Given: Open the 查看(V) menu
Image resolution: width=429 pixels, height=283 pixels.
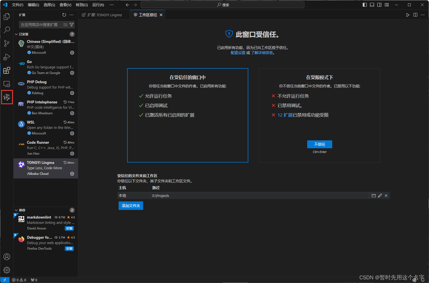Looking at the screenshot, I should (65, 5).
